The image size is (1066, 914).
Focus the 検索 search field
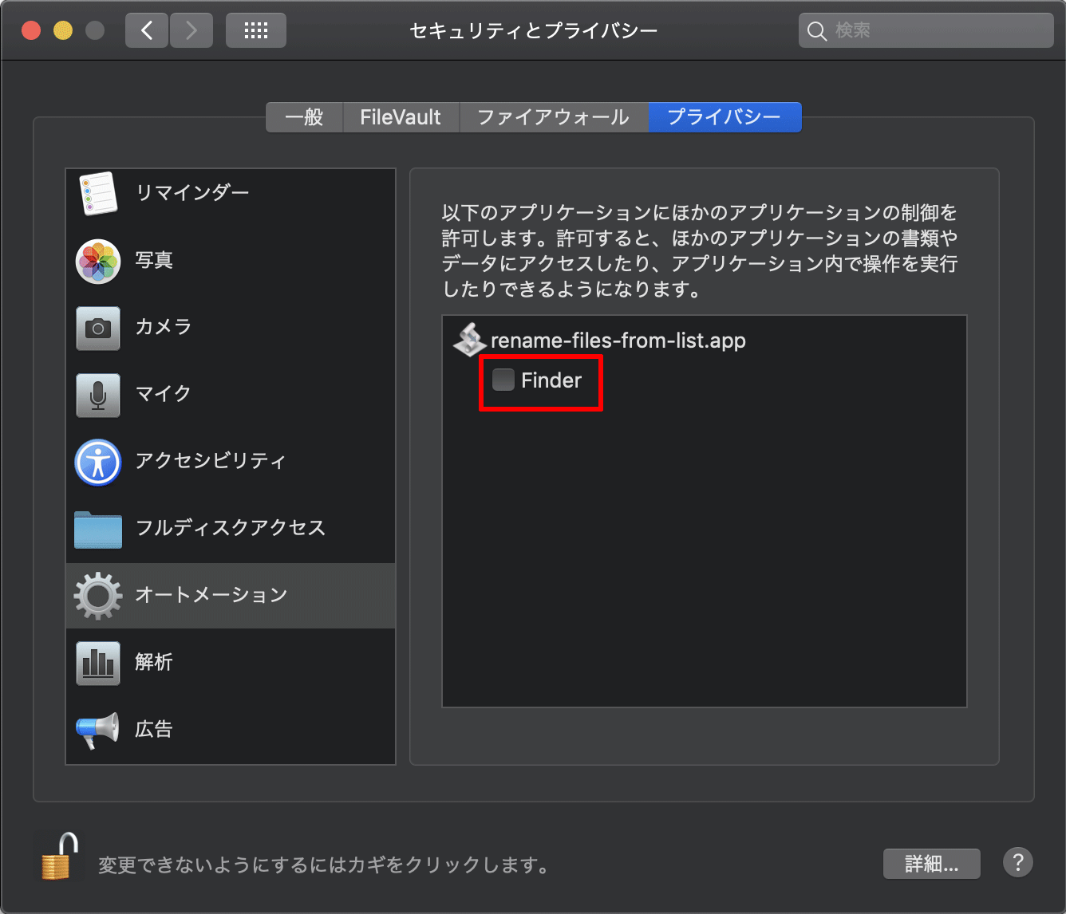point(926,30)
